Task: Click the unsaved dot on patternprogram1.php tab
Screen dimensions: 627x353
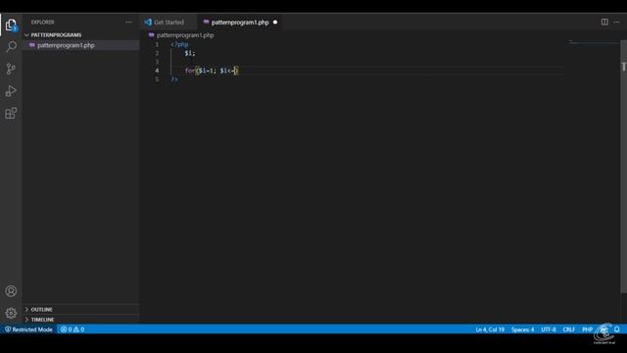Action: click(275, 22)
